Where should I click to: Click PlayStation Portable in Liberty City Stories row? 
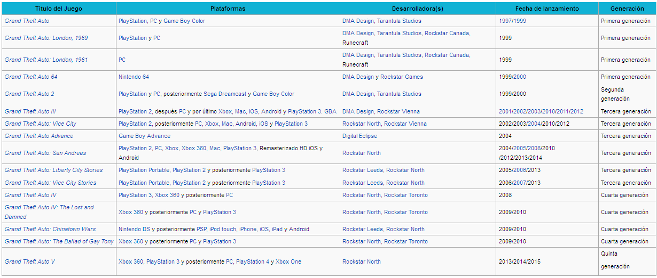click(x=144, y=170)
